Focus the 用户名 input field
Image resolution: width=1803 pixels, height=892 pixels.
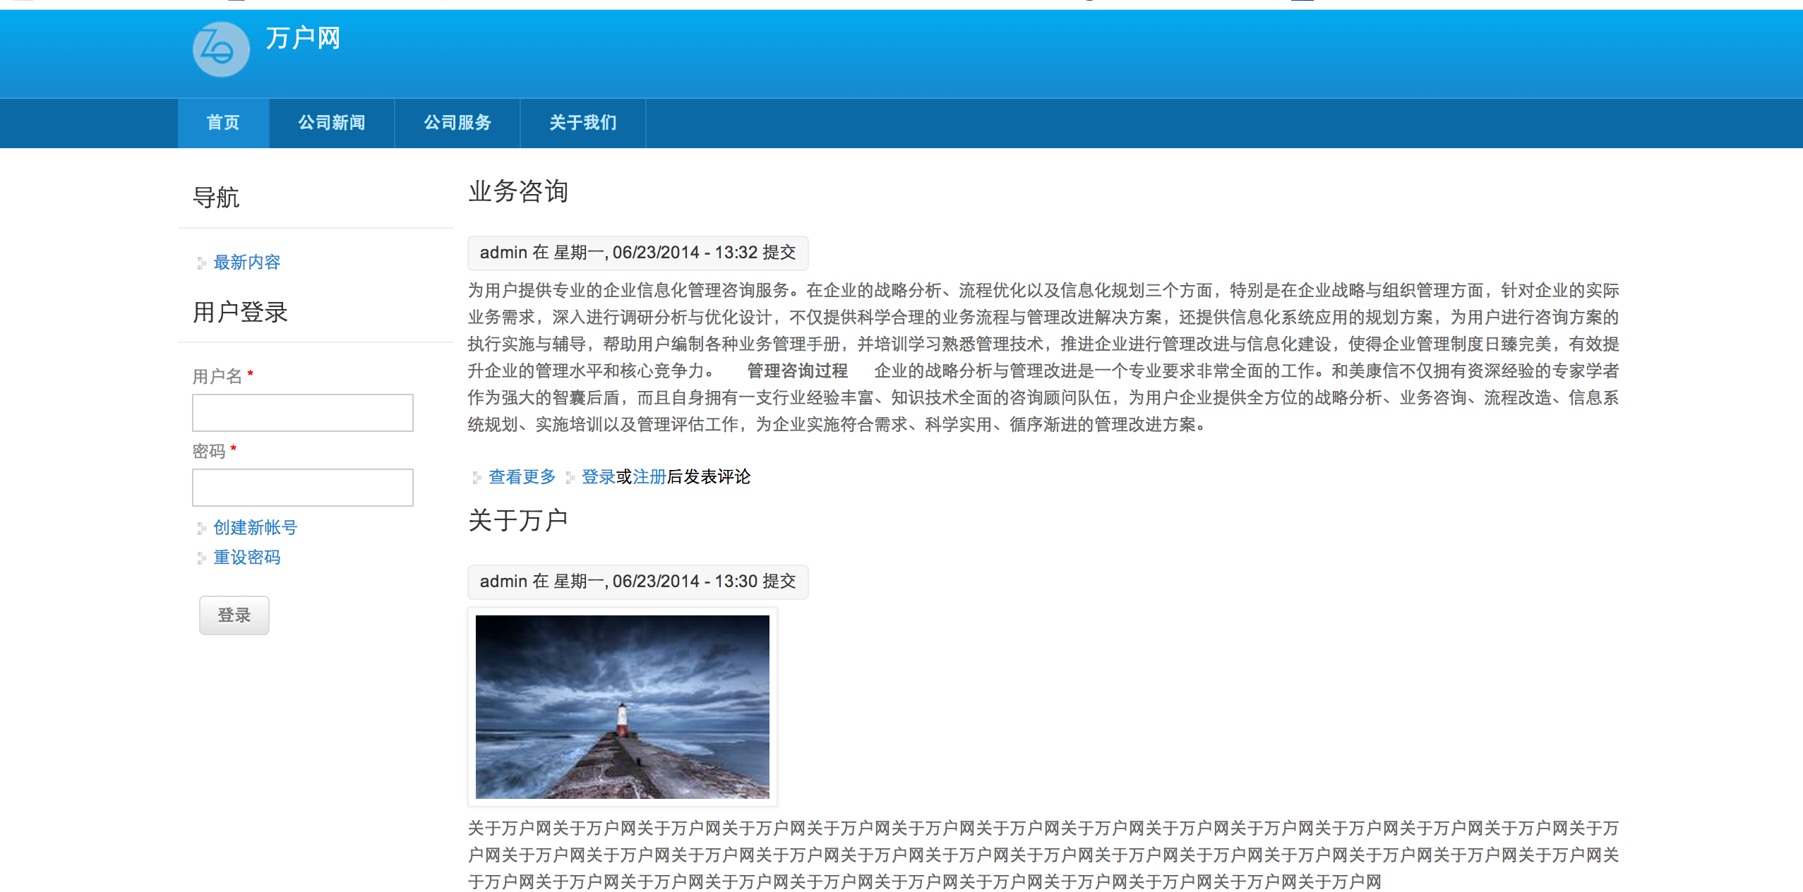302,413
